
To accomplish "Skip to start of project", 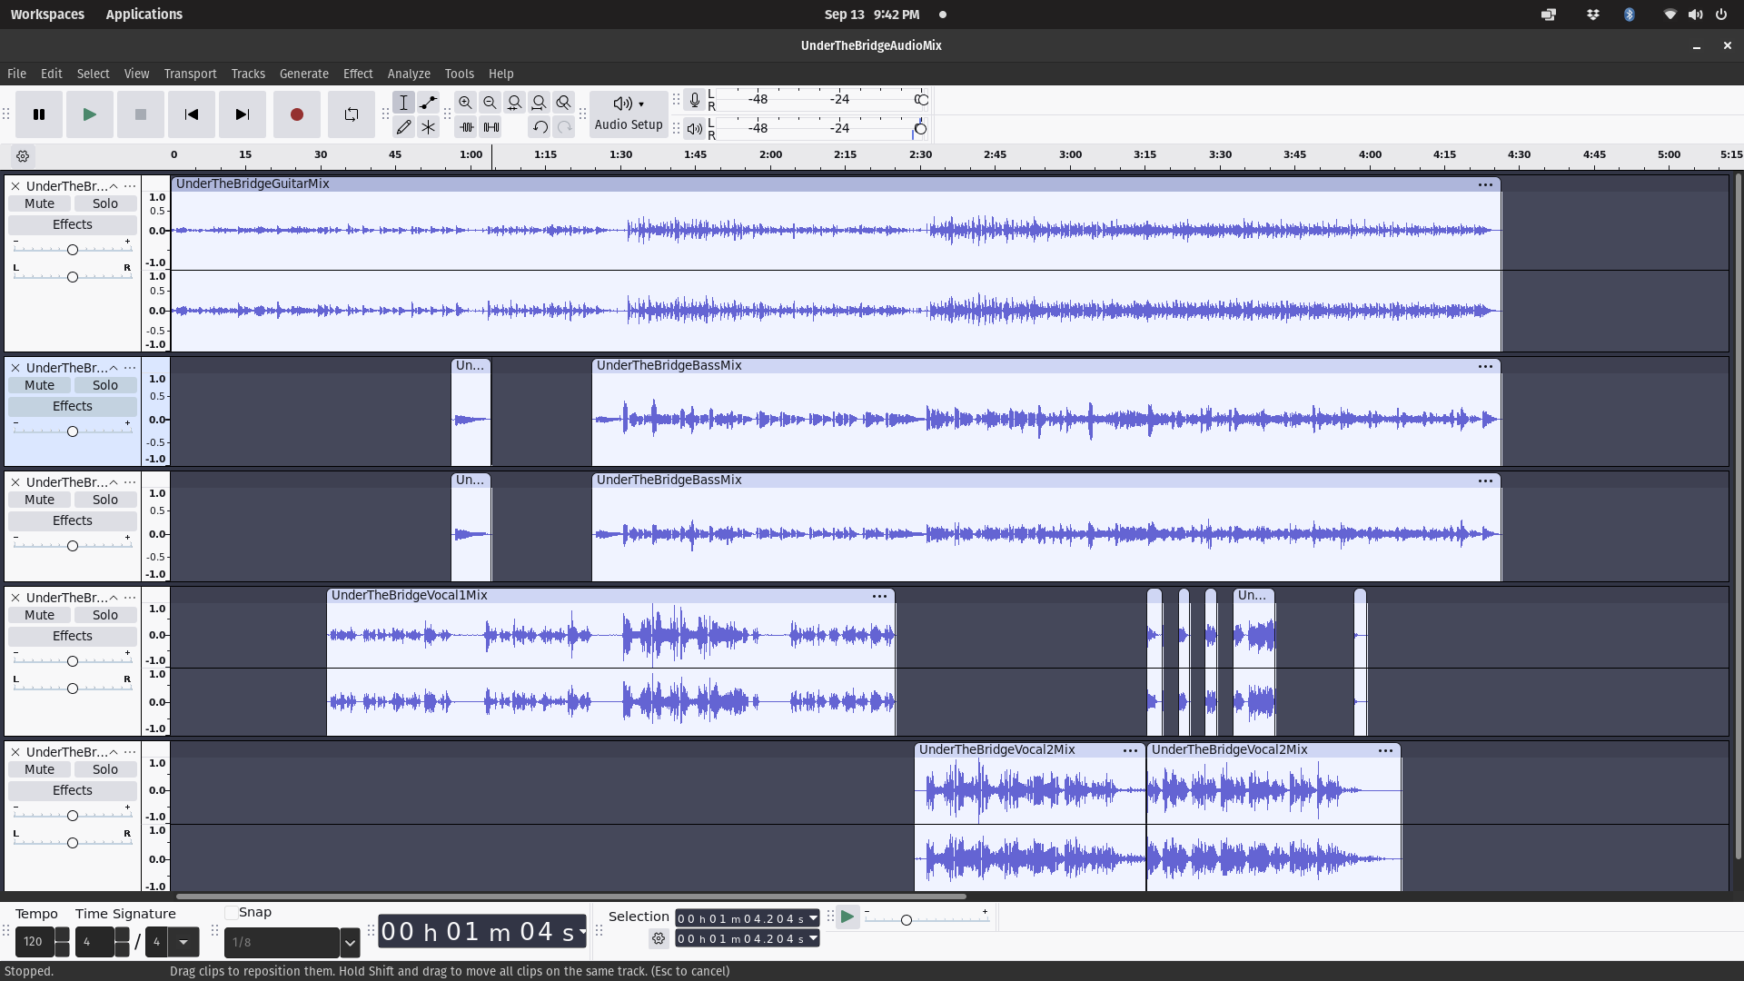I will click(x=192, y=114).
